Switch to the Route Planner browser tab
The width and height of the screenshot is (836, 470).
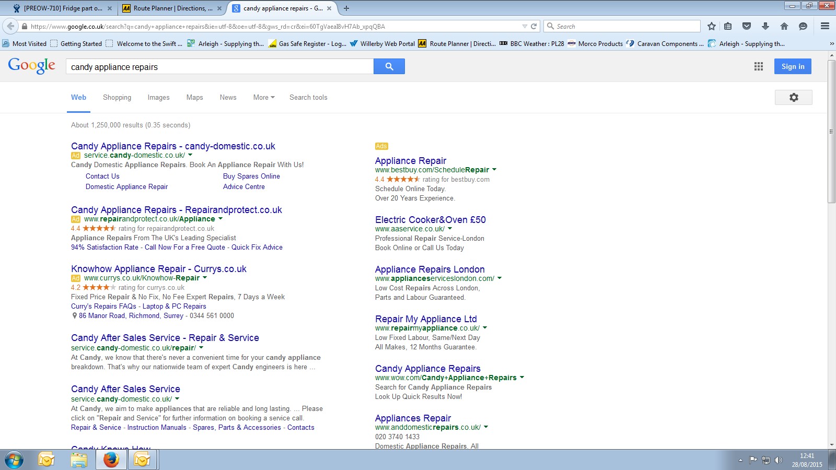tap(171, 8)
